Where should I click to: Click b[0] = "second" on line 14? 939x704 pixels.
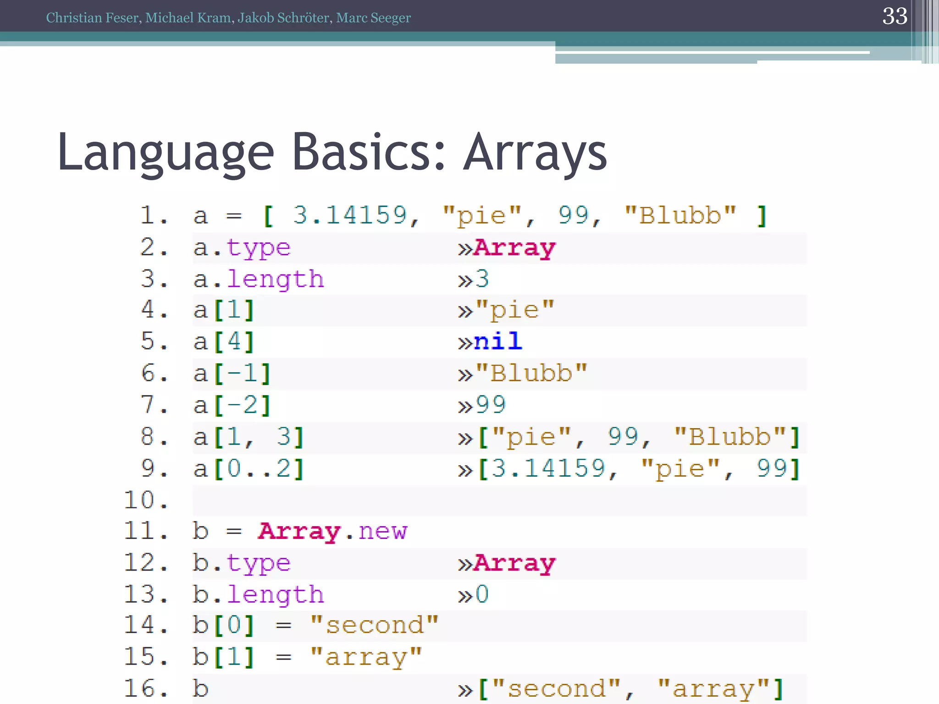[x=315, y=626]
